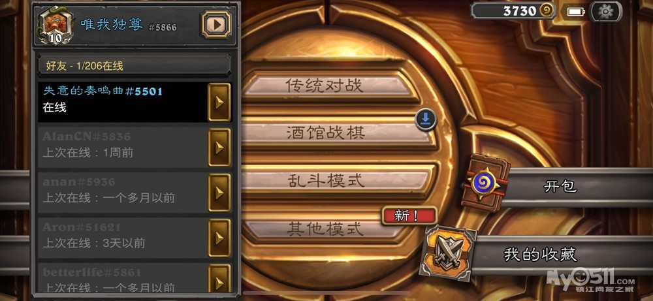Tap the gold coin currency icon
This screenshot has height=301, width=653.
pyautogui.click(x=547, y=10)
